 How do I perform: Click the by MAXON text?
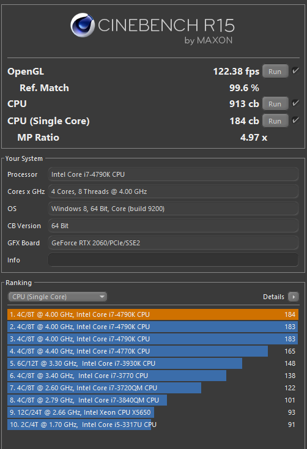pyautogui.click(x=209, y=40)
